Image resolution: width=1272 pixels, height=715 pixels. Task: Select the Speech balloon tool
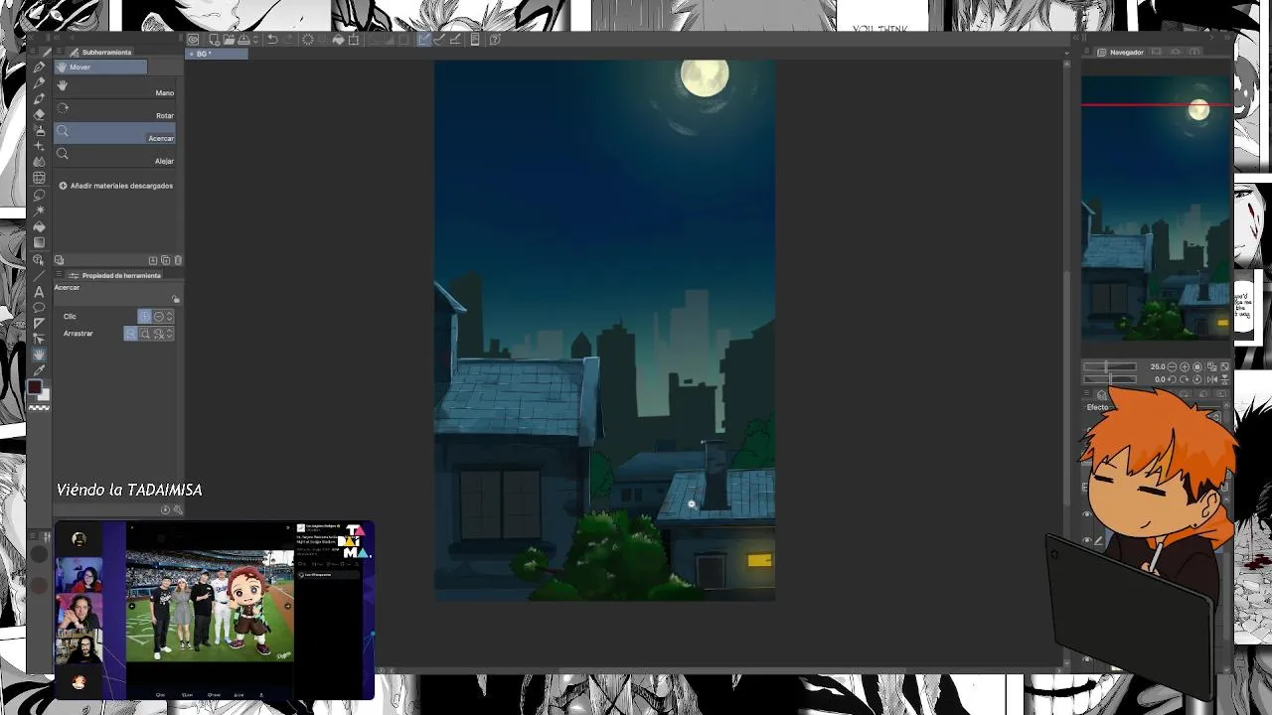39,308
